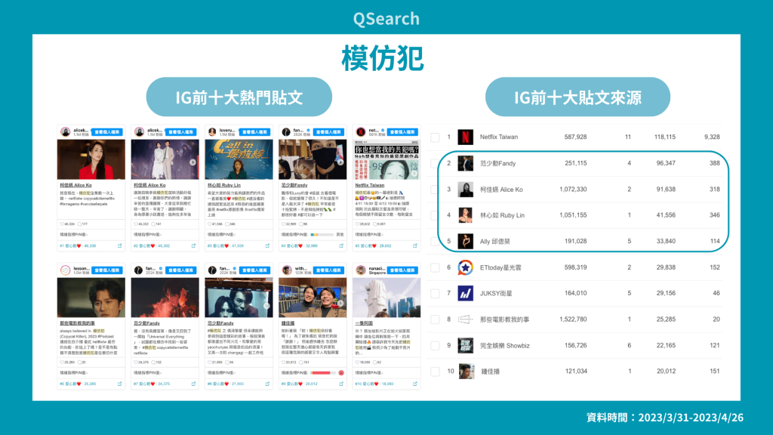Open 林心如 Ruby Lin name link on #3 card
773x435 pixels.
(223, 186)
